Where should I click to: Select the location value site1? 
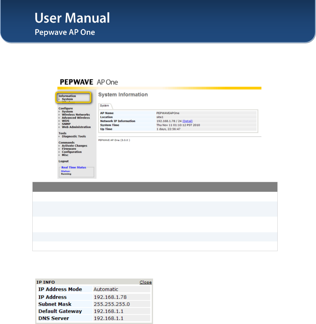[160, 117]
